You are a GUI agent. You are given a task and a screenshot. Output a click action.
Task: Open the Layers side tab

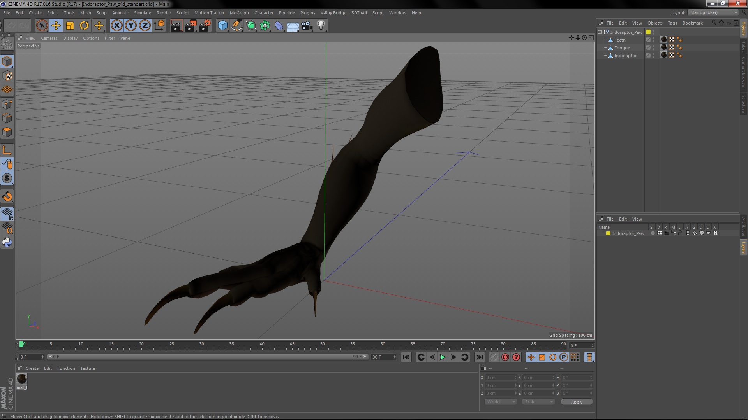coord(744,247)
